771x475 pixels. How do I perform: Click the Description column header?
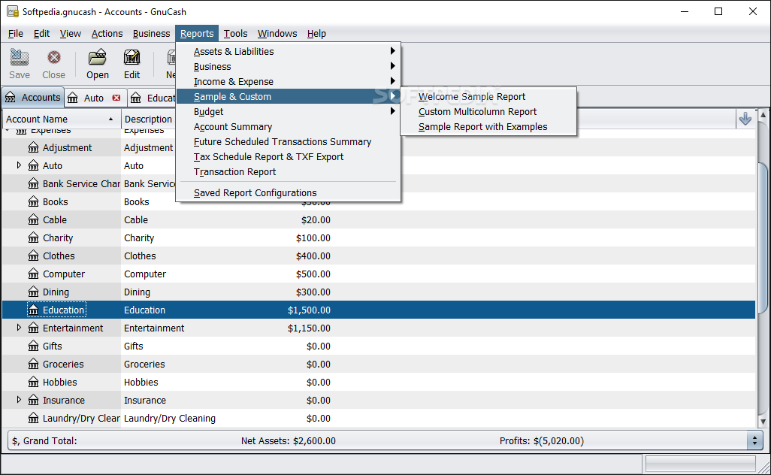[149, 119]
